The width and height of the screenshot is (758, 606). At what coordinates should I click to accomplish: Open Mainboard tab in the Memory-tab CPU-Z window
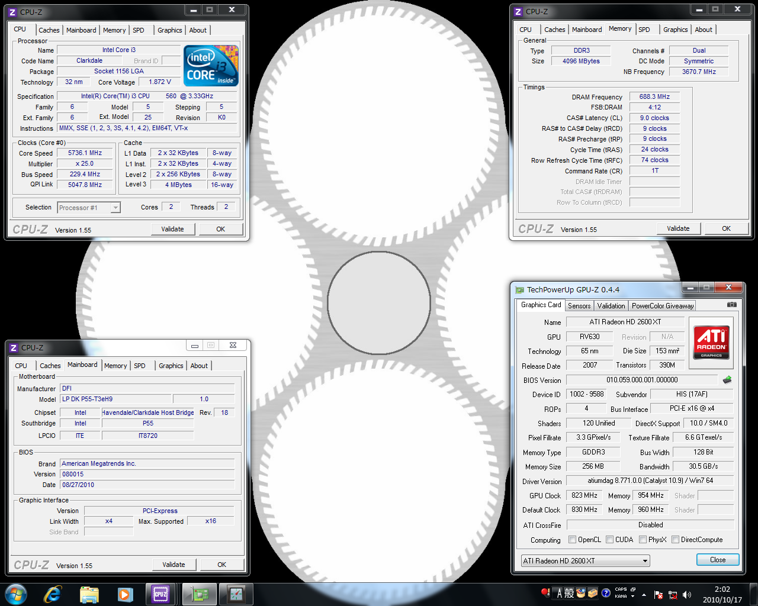(x=587, y=30)
